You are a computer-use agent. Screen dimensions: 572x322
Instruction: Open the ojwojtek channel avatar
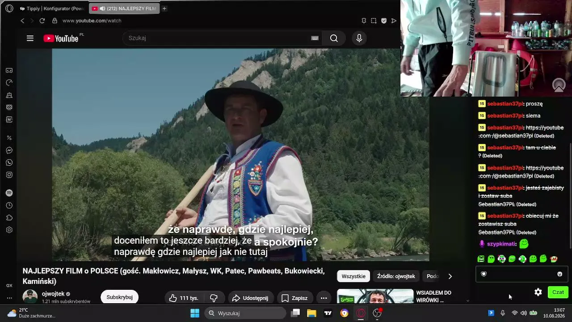tap(30, 297)
